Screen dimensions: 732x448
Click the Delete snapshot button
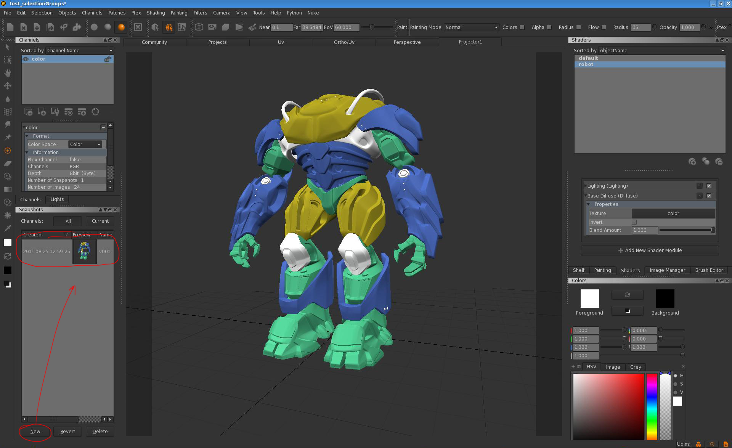point(100,431)
